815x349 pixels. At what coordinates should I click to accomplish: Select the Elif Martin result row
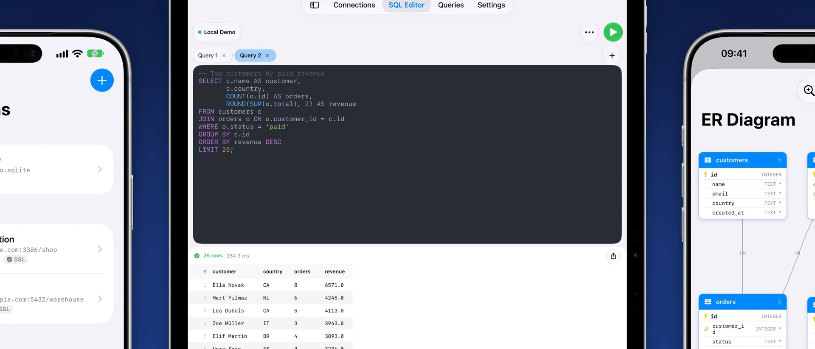271,336
